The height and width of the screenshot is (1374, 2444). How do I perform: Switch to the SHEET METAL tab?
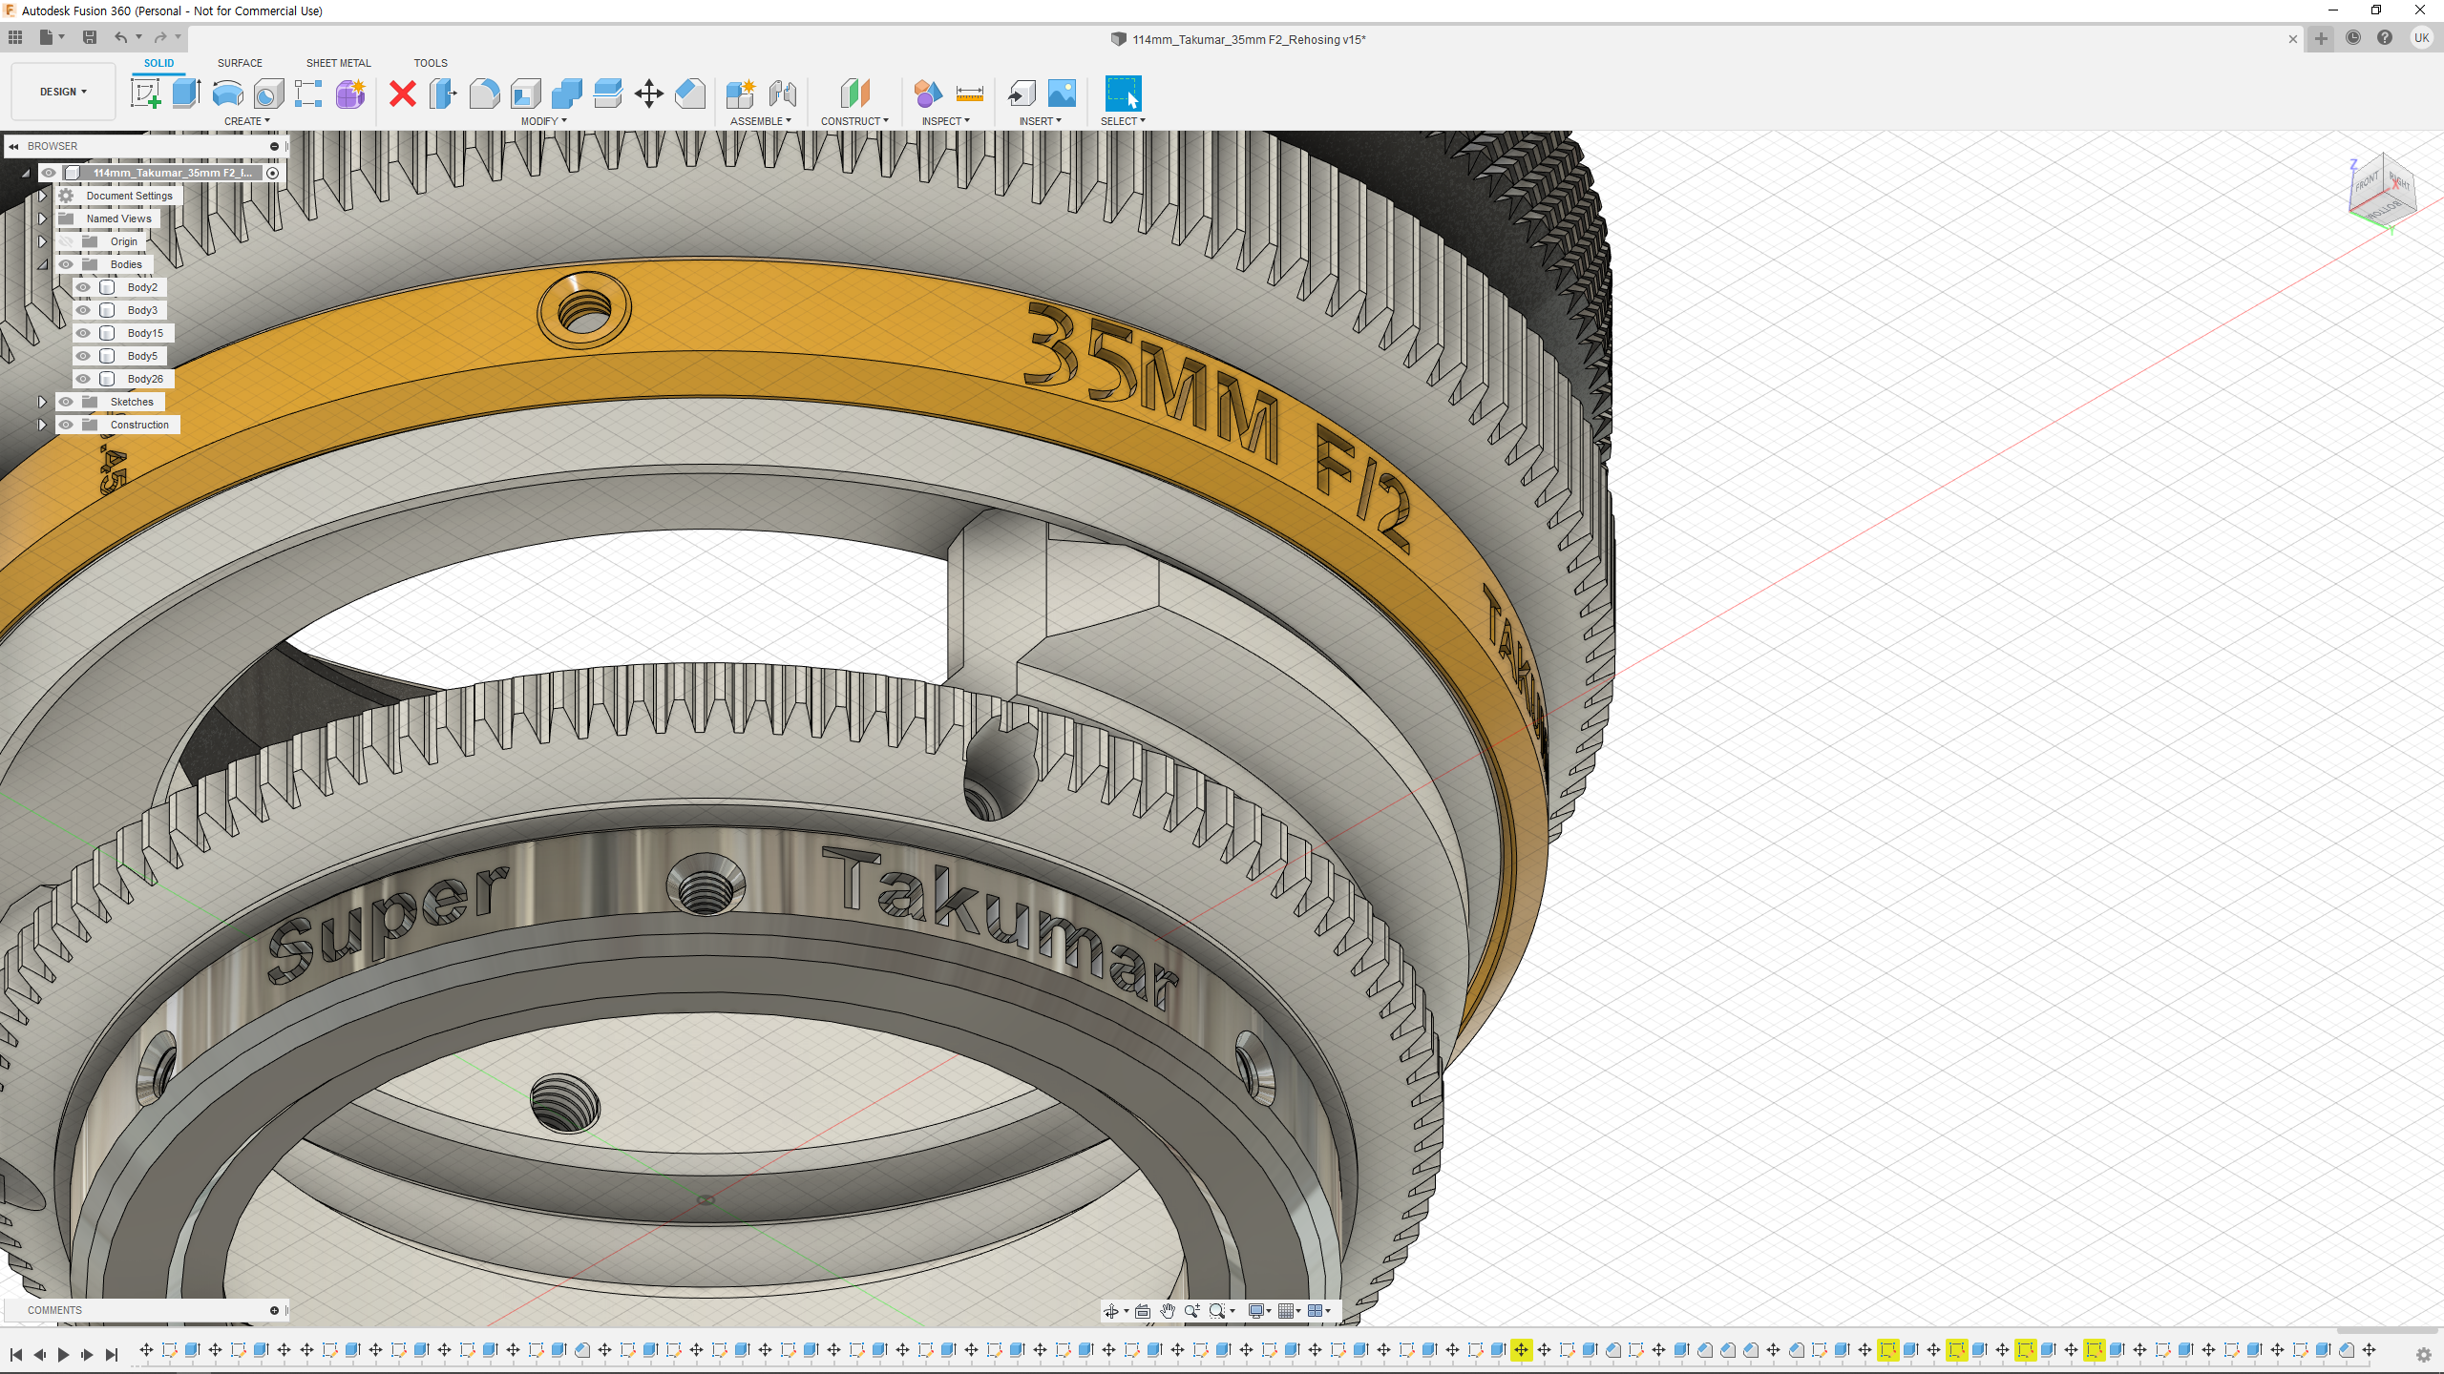click(x=338, y=63)
